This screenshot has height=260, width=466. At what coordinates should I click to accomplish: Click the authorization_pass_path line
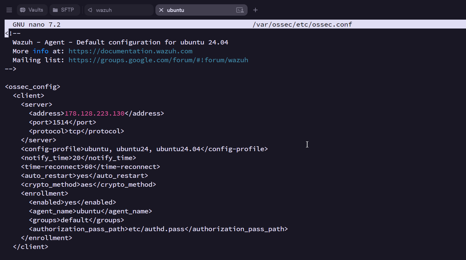(159, 229)
